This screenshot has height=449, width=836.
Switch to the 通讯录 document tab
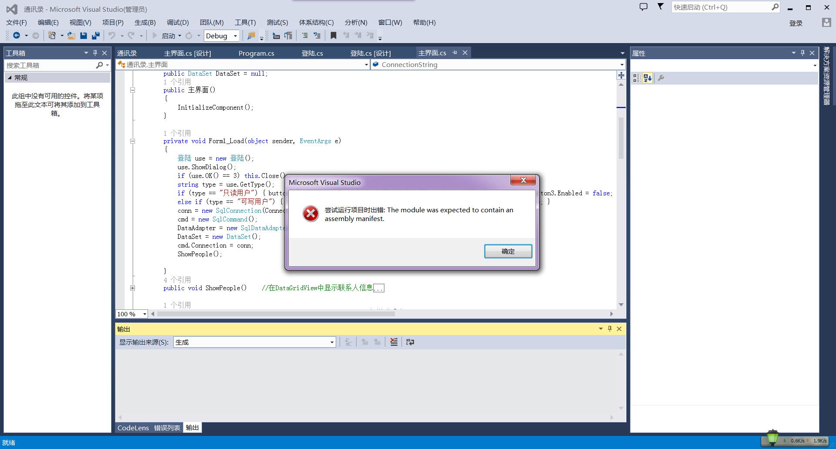click(127, 53)
